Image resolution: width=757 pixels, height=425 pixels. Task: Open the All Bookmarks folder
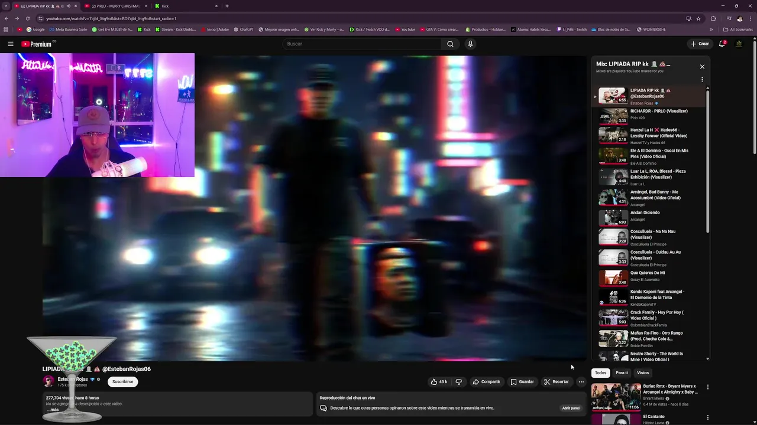pyautogui.click(x=737, y=30)
